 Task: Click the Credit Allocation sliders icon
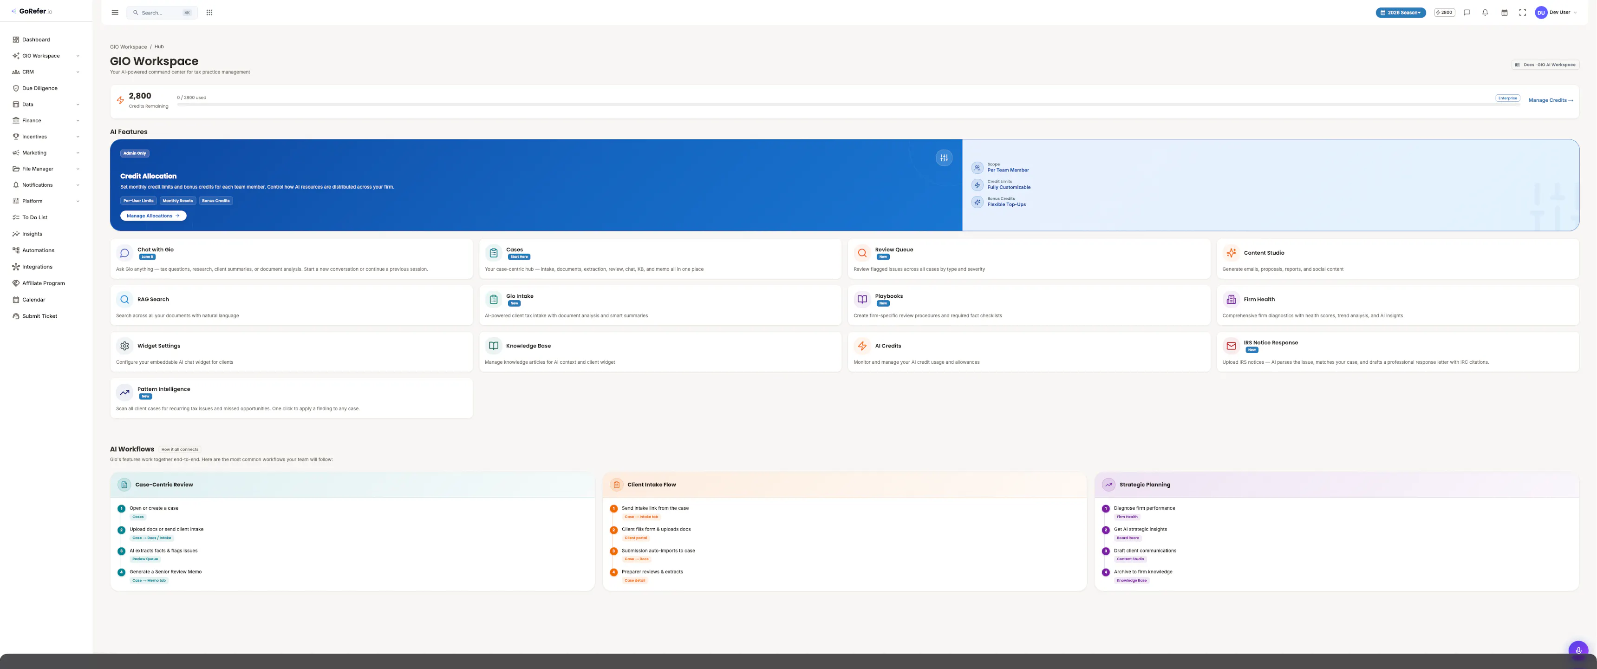tap(944, 157)
